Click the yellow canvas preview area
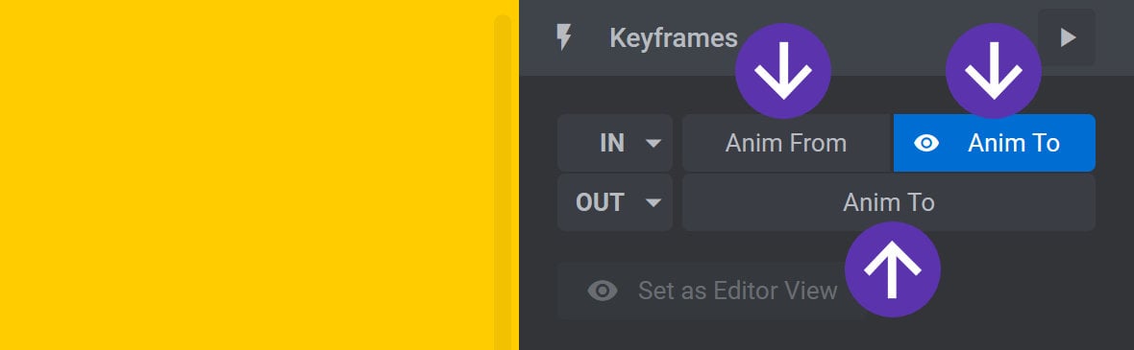Viewport: 1134px width, 350px height. 246,175
